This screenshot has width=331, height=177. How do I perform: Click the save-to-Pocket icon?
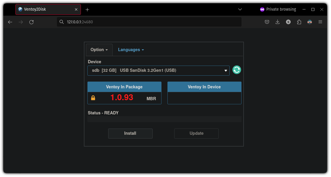coord(267,22)
